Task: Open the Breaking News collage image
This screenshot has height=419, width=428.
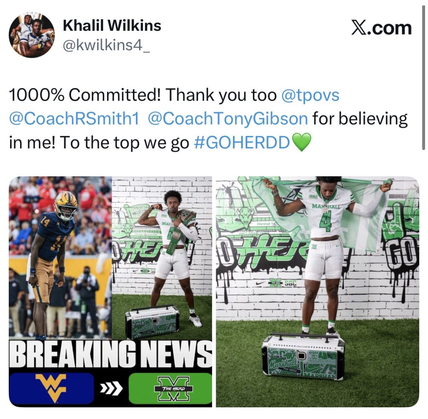Action: [110, 292]
